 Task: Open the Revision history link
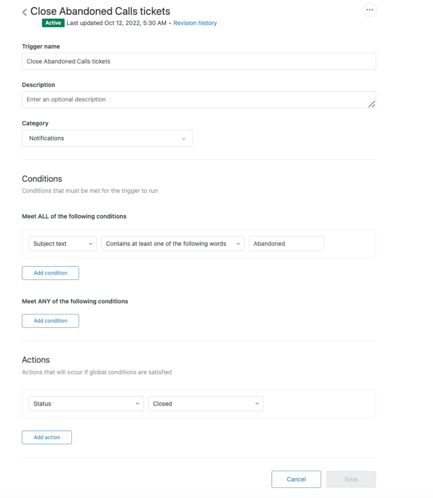coord(195,23)
